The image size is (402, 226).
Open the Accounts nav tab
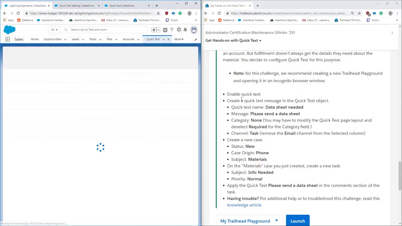[x=128, y=39]
